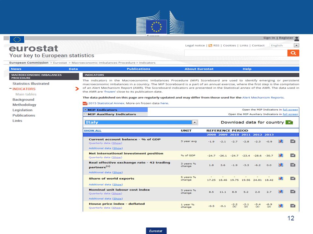Open map icon for Net international investment position
Screen dimensions: 313x234
click(x=281, y=155)
